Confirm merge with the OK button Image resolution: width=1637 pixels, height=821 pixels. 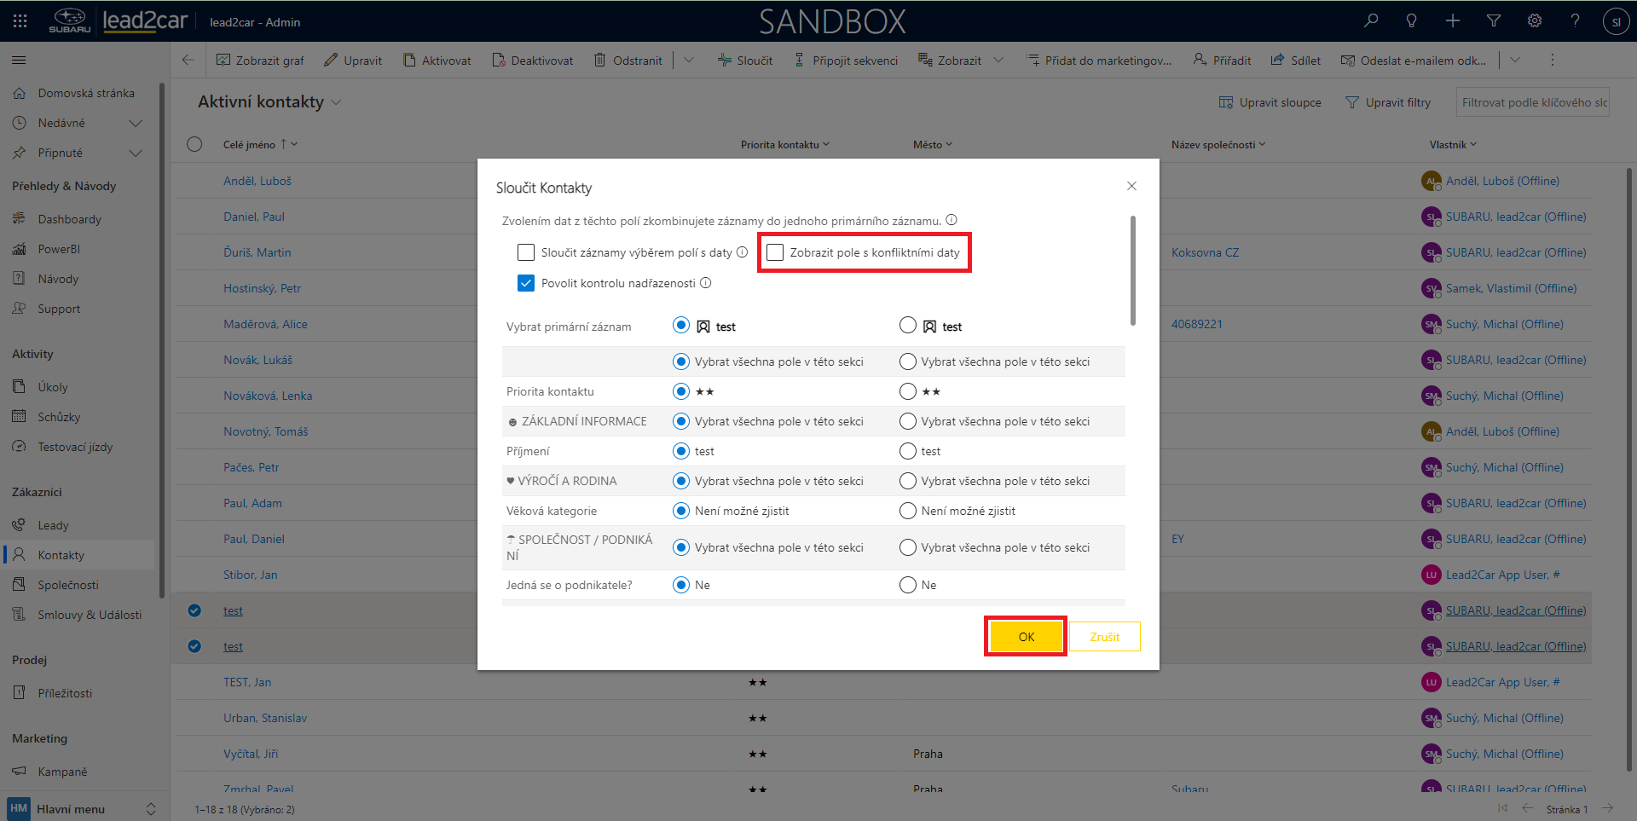[x=1026, y=637]
